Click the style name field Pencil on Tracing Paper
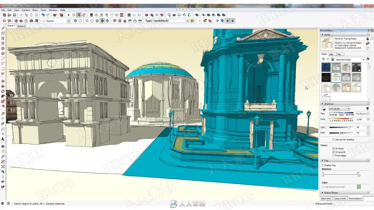 349,39
